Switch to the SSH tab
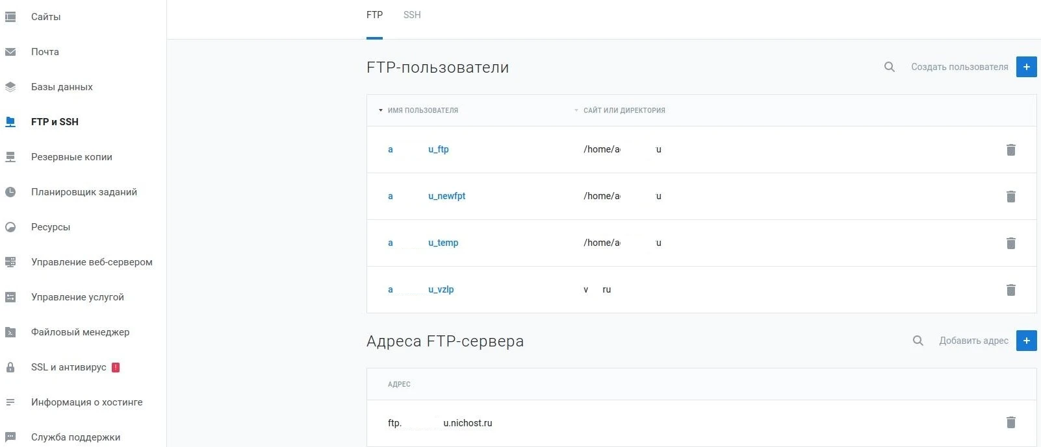 point(411,14)
